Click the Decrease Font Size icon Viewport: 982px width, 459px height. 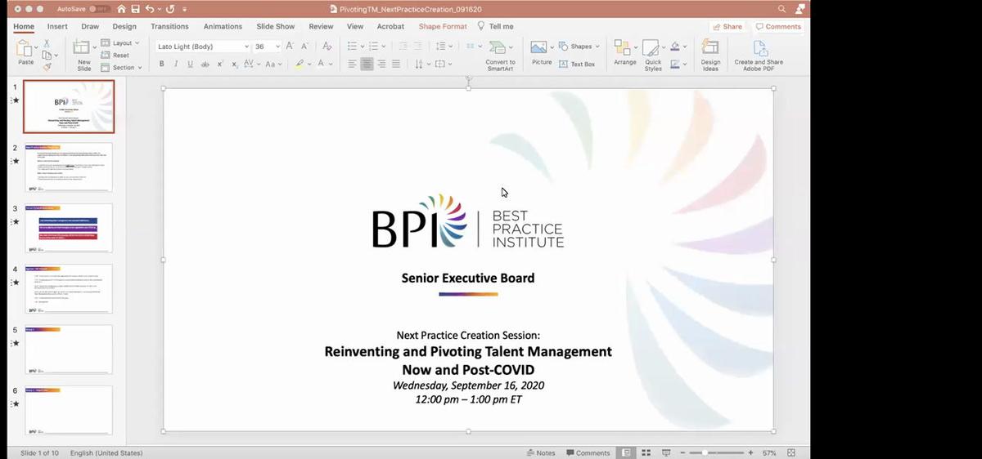tap(305, 47)
